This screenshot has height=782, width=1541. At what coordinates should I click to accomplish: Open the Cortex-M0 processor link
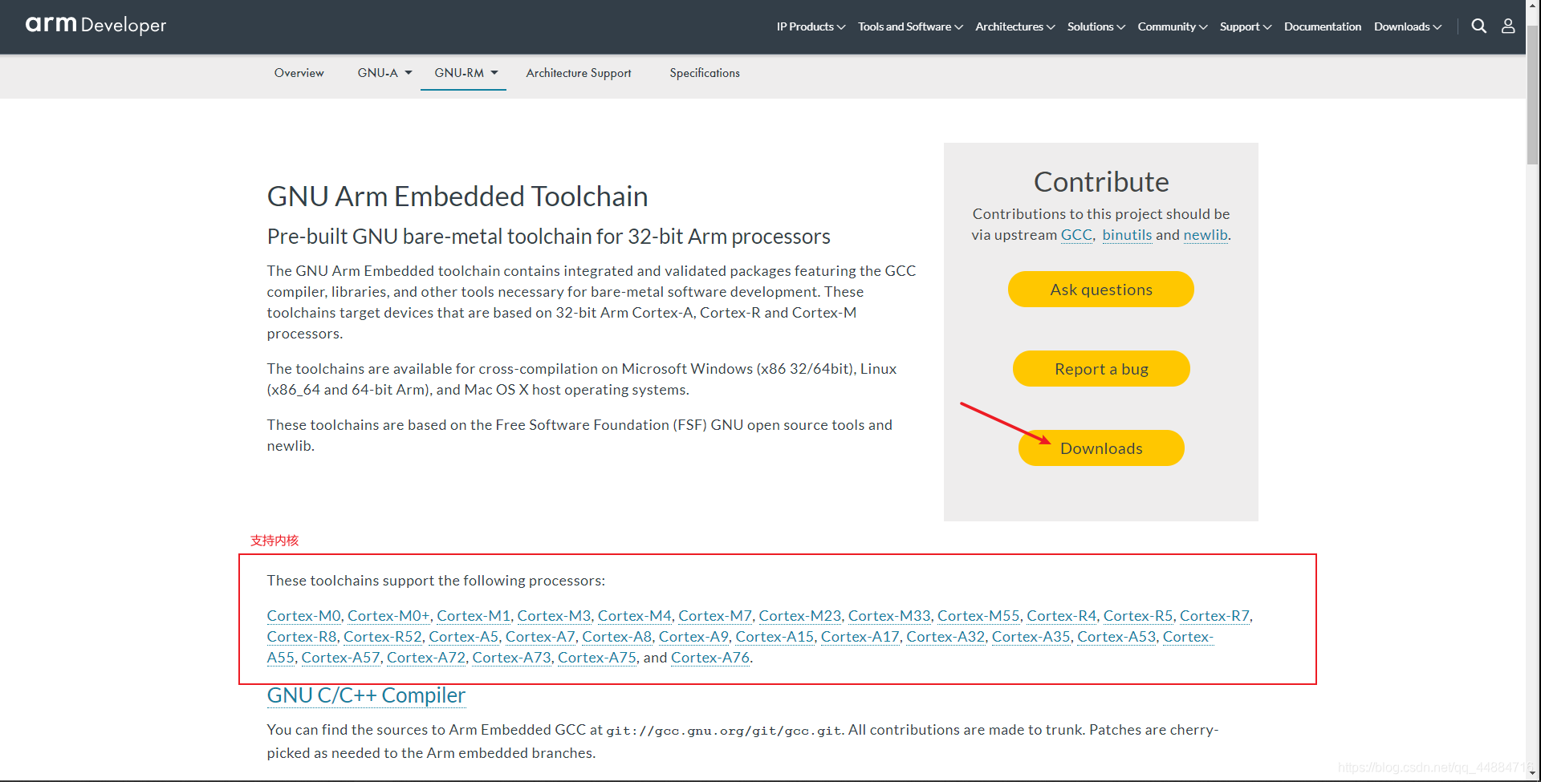(304, 616)
